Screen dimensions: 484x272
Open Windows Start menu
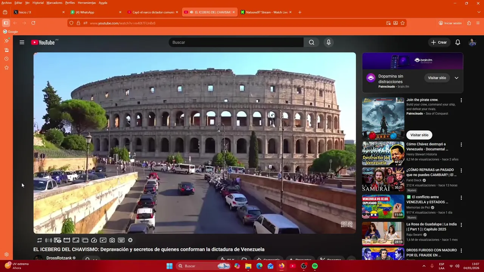169,266
